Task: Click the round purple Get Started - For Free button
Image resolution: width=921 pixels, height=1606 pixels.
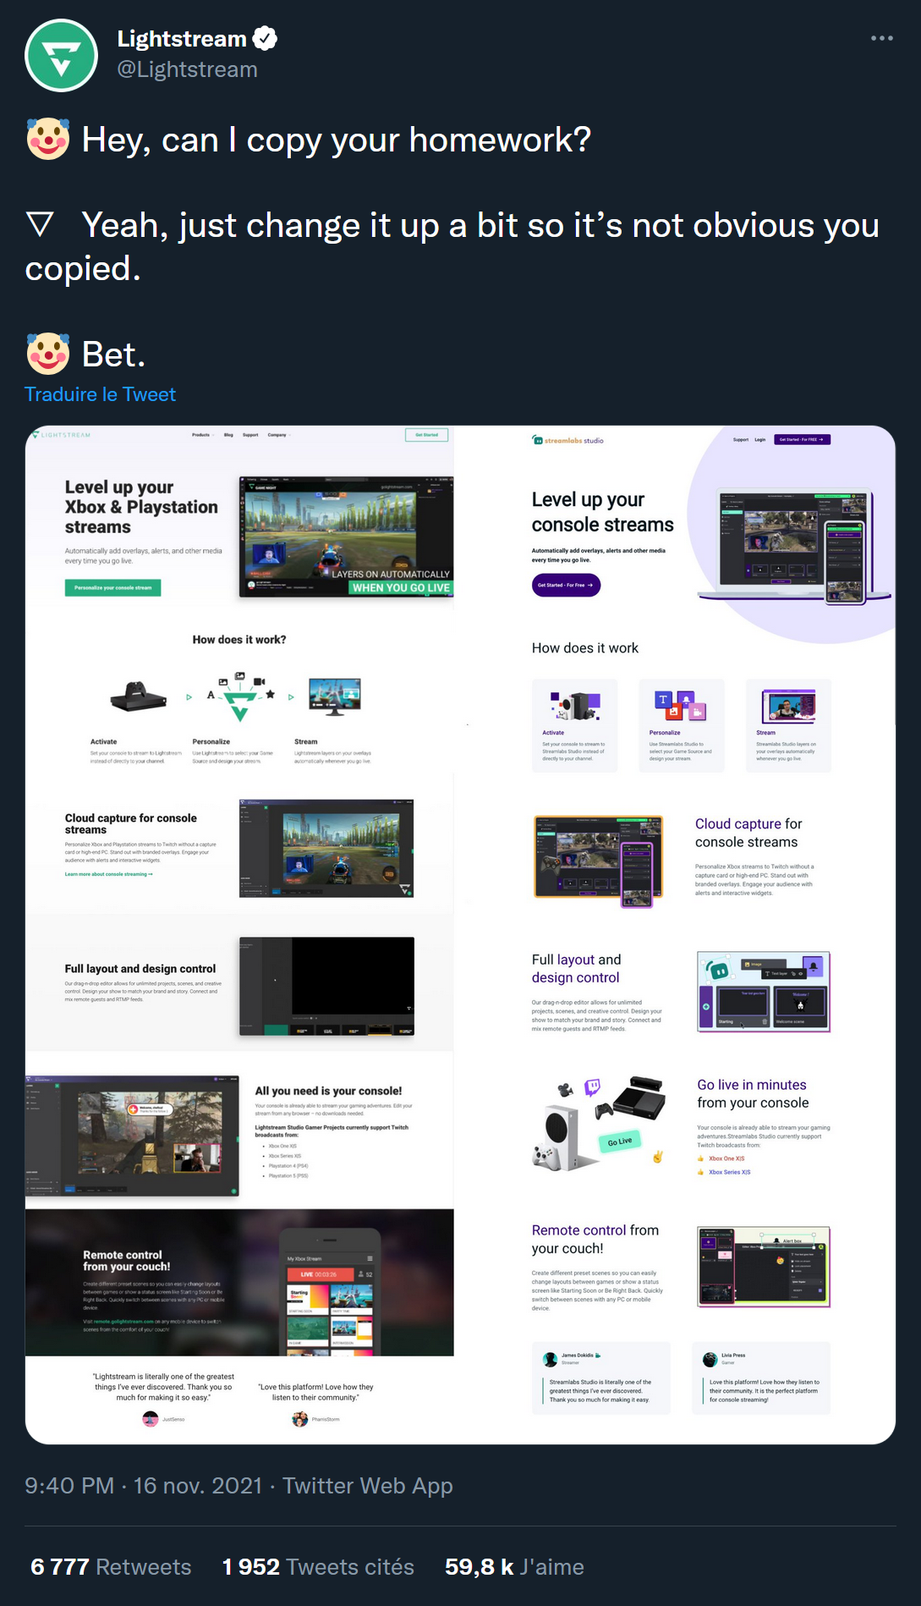Action: pyautogui.click(x=566, y=585)
